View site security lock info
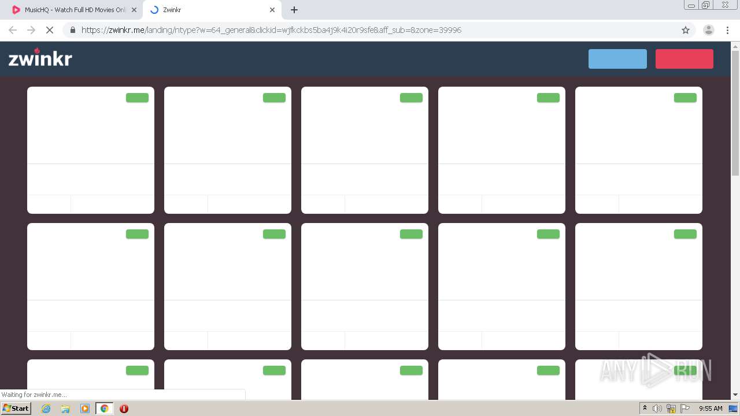Image resolution: width=740 pixels, height=416 pixels. pos(72,30)
